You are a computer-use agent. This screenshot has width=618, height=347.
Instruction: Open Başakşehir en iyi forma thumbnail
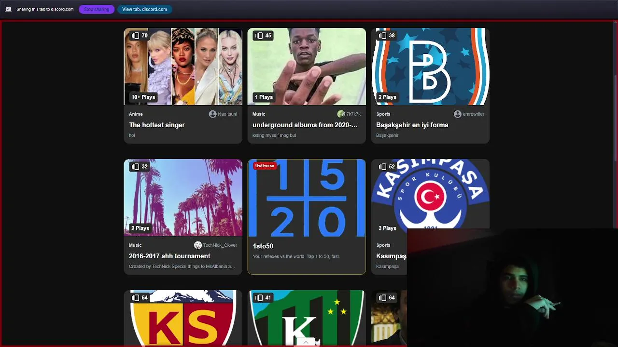(430, 67)
